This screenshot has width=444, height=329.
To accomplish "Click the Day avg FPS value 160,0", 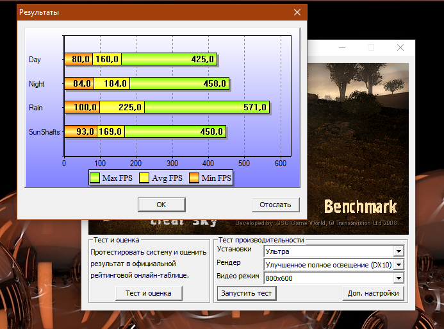I will pos(107,59).
